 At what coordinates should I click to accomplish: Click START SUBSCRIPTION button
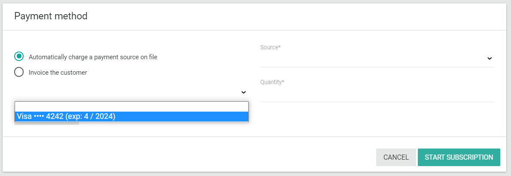click(x=459, y=157)
